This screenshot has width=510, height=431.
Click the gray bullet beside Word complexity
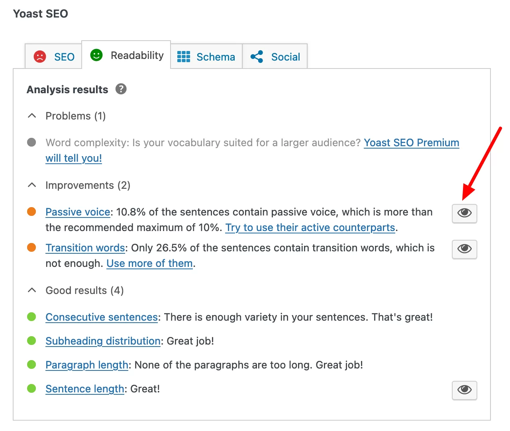(x=31, y=142)
